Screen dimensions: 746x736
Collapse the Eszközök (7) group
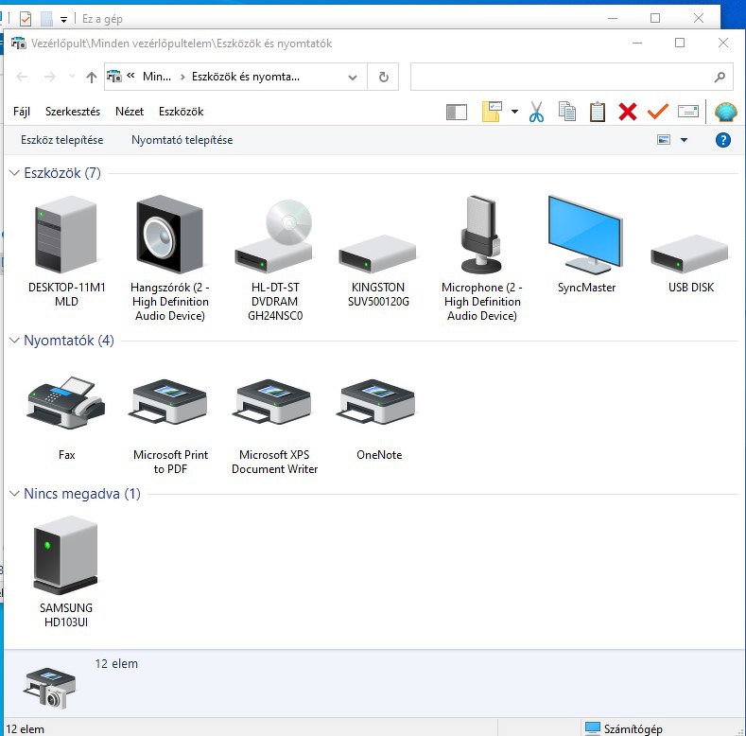coord(14,173)
